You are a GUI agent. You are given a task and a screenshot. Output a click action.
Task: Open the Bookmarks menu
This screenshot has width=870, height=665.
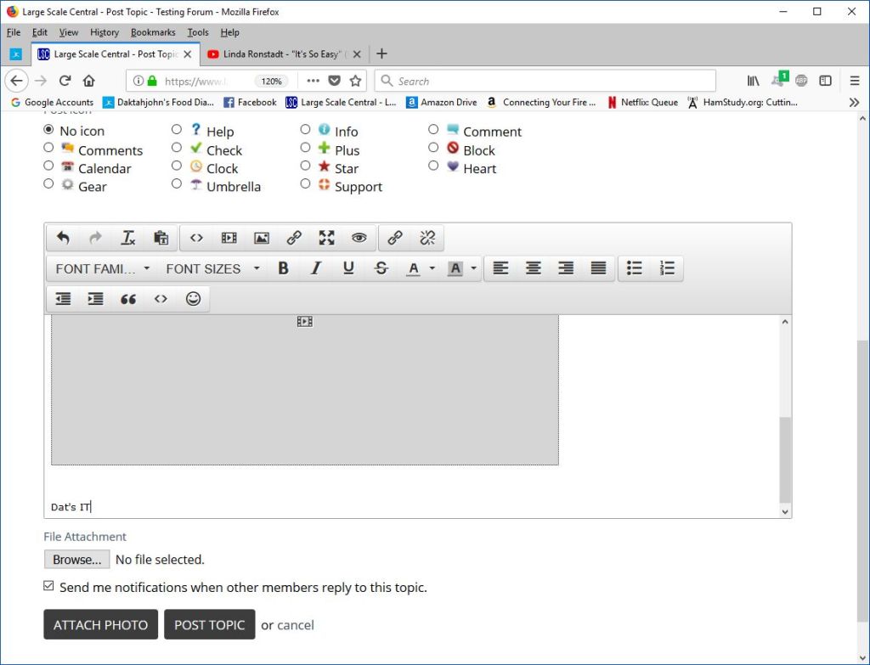coord(153,32)
